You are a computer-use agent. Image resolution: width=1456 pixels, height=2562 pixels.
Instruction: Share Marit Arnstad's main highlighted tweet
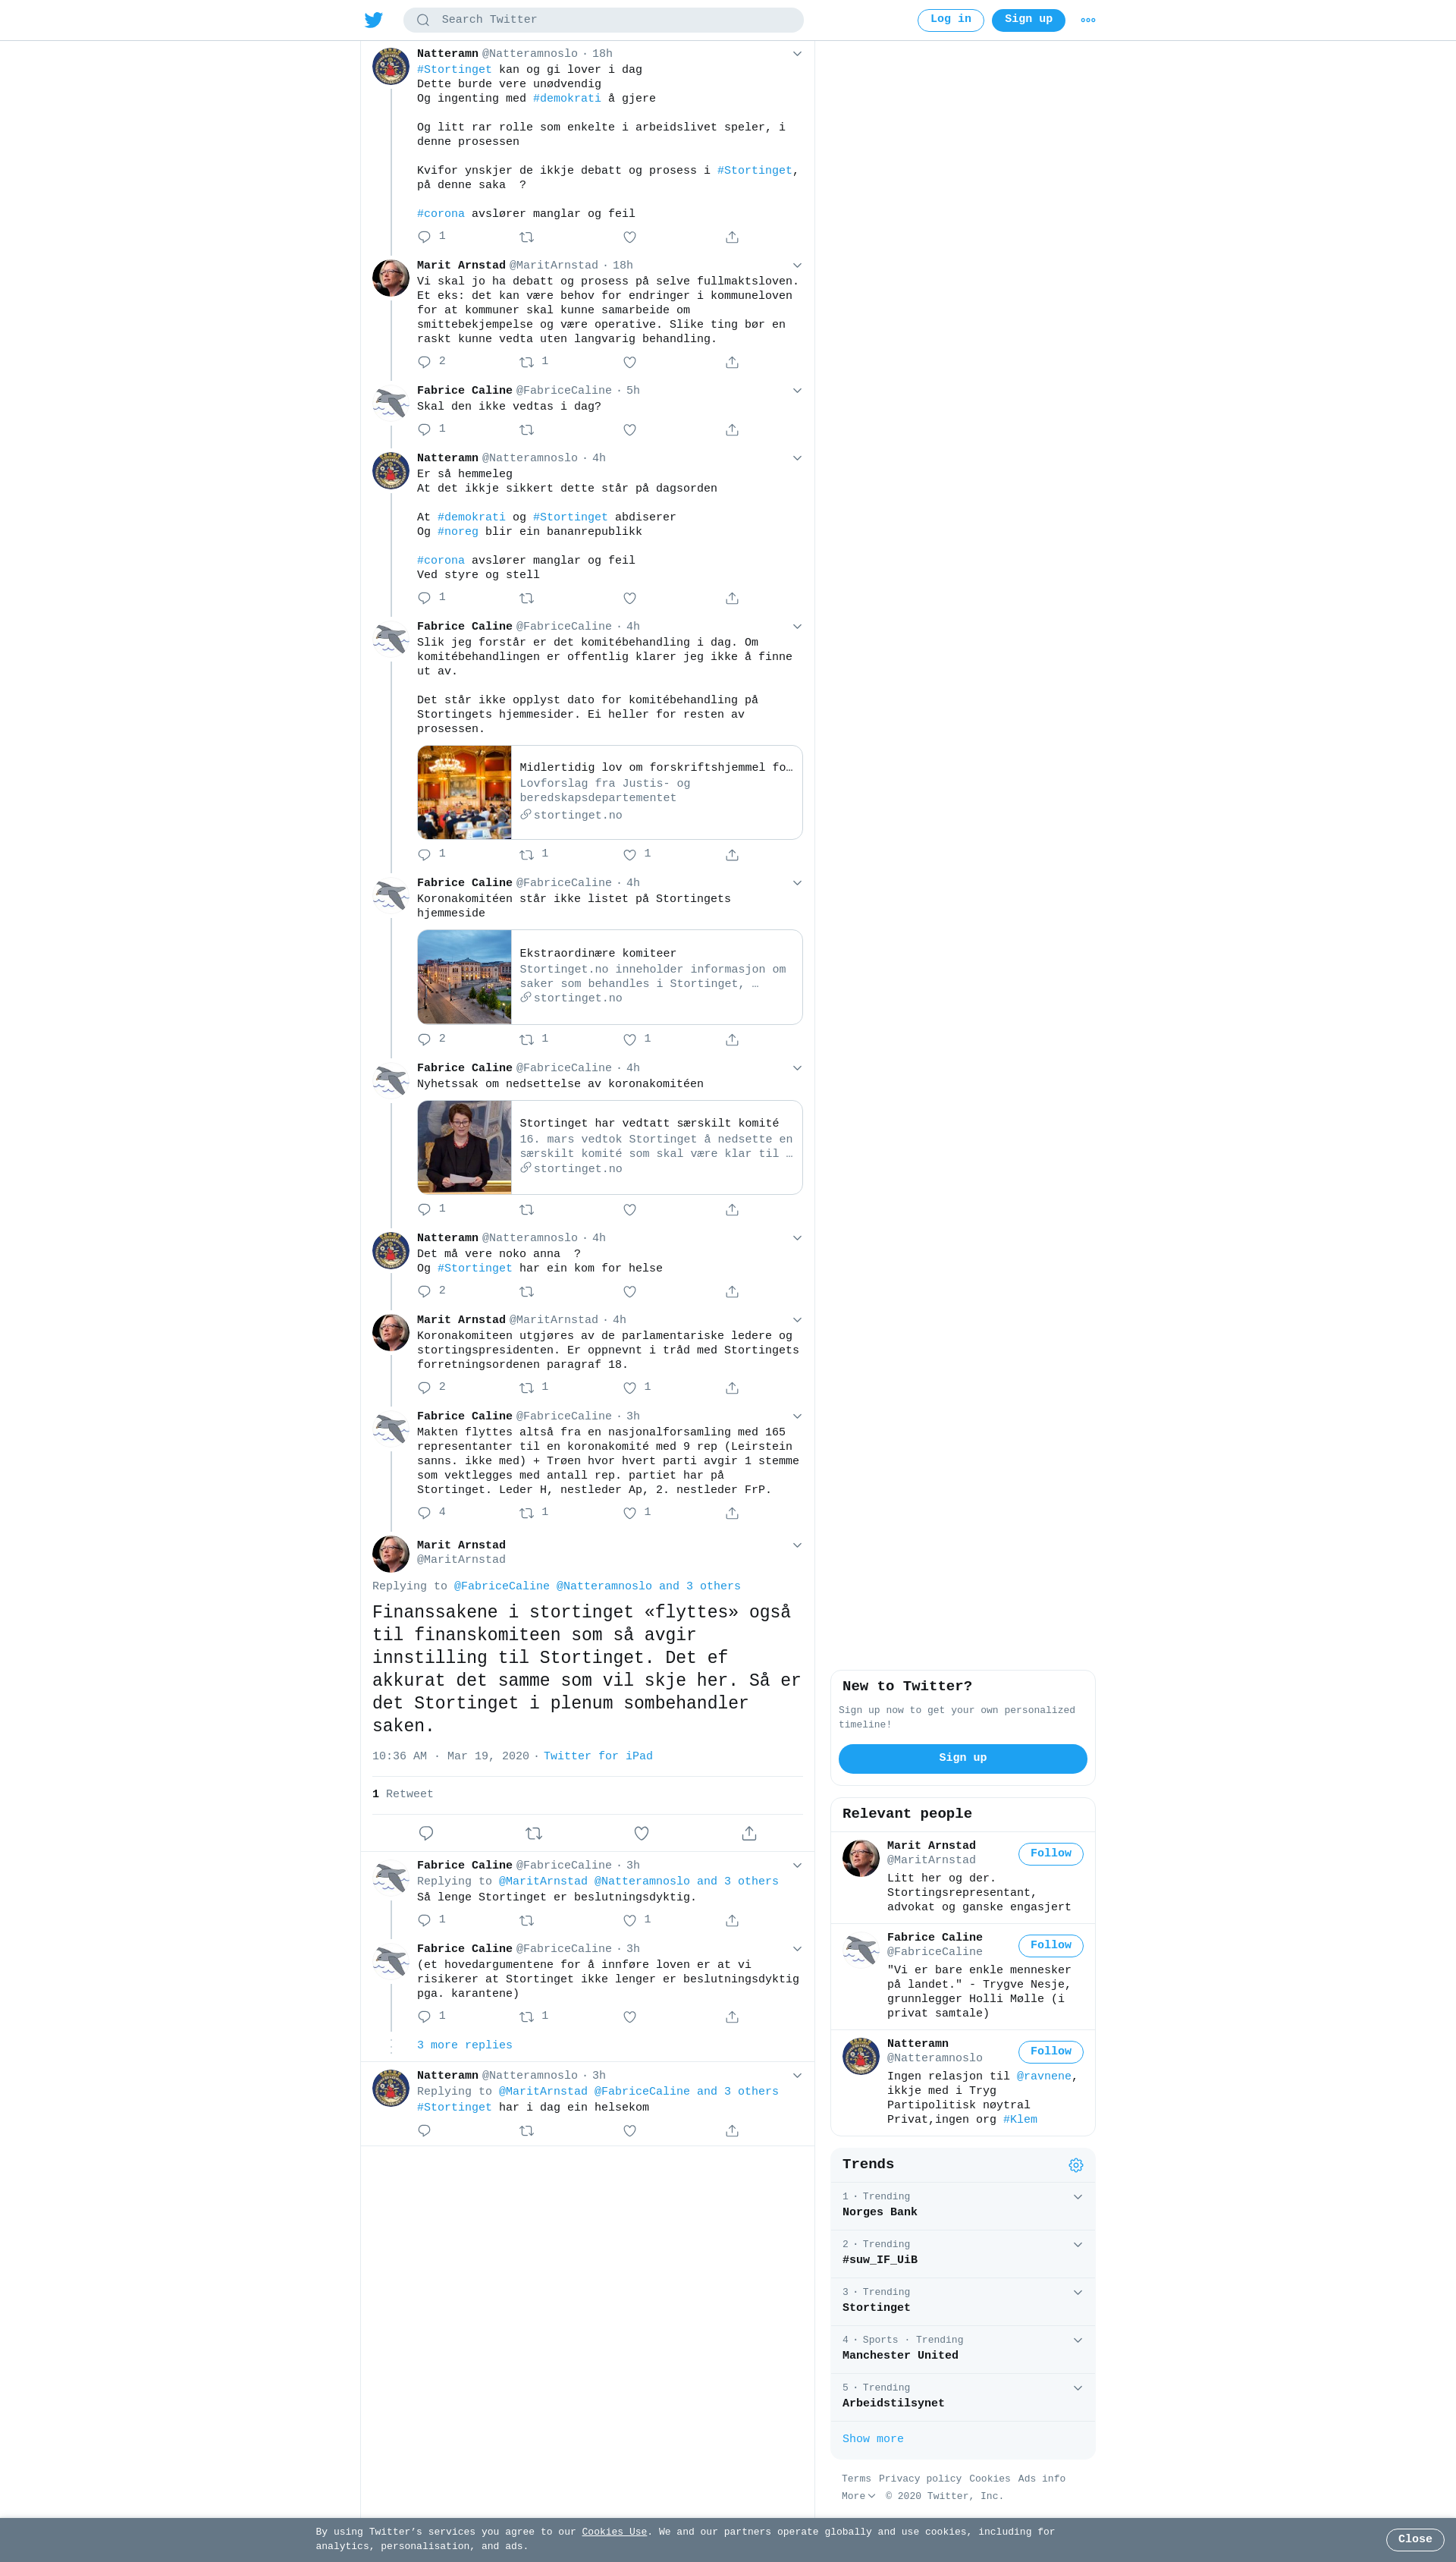point(749,1833)
